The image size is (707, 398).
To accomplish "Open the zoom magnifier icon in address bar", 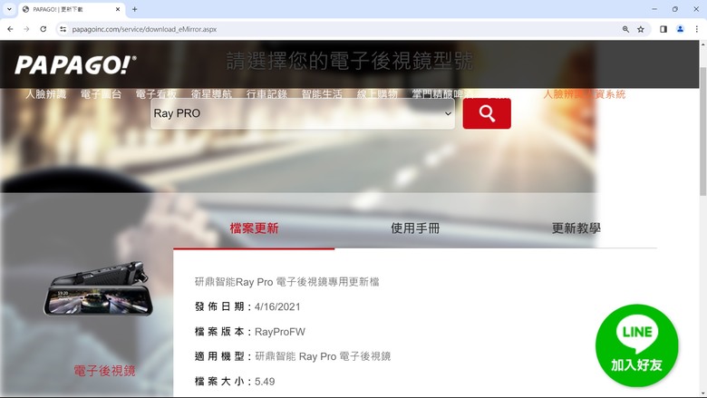I will [625, 29].
